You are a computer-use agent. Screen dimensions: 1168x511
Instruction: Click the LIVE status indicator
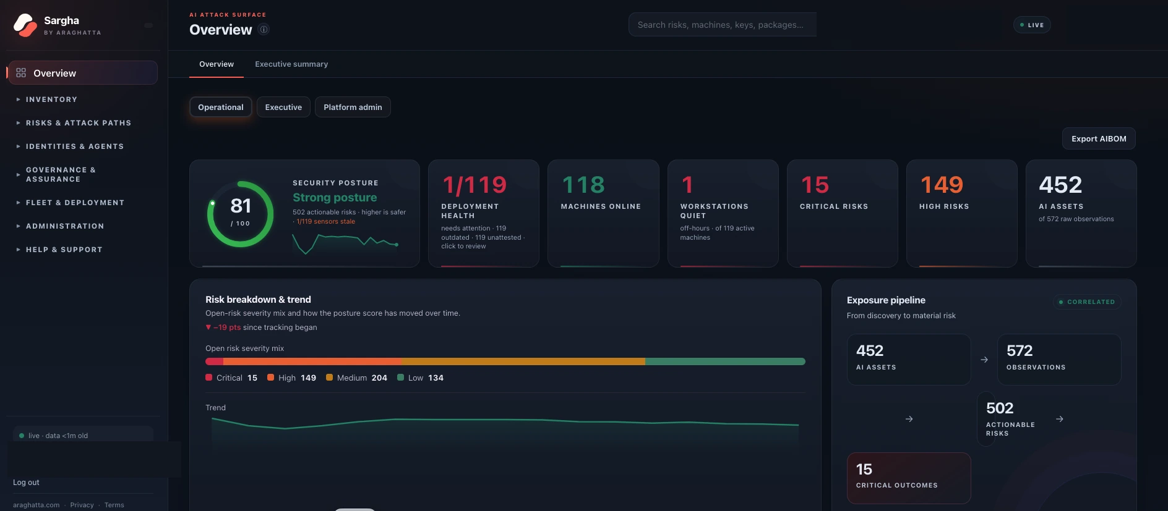pyautogui.click(x=1032, y=25)
